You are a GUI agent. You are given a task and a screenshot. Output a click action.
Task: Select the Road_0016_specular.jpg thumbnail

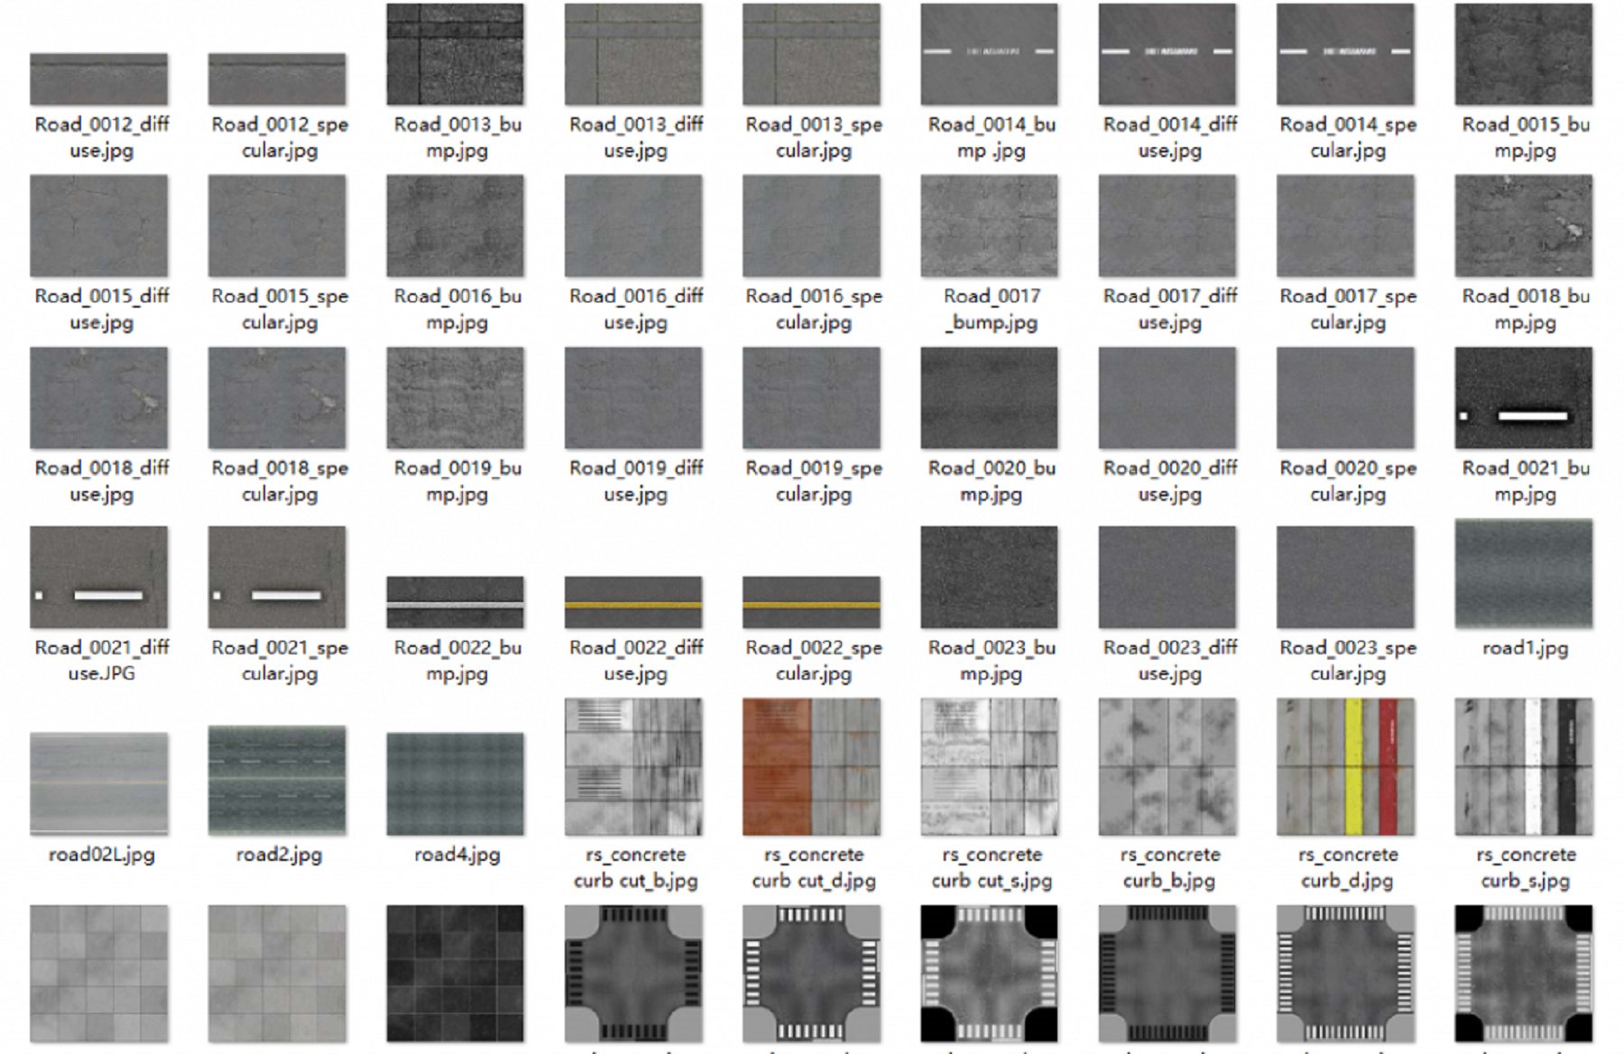coord(811,226)
